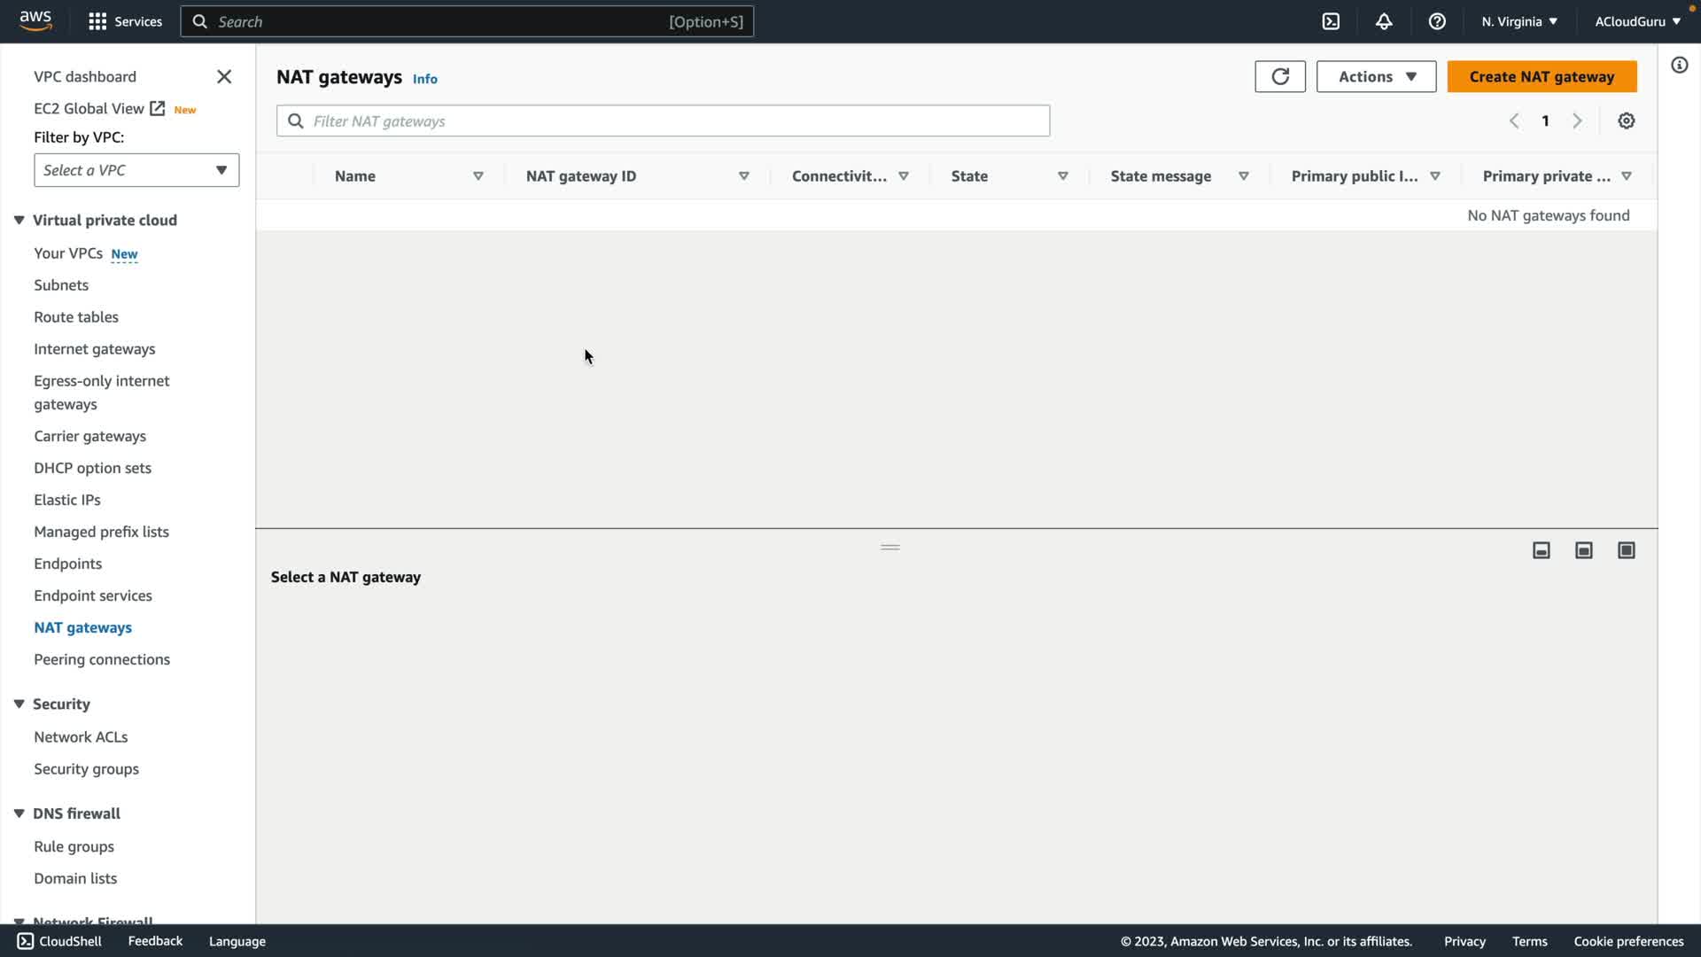Collapse the Virtual private cloud section
The image size is (1701, 957).
coord(19,220)
